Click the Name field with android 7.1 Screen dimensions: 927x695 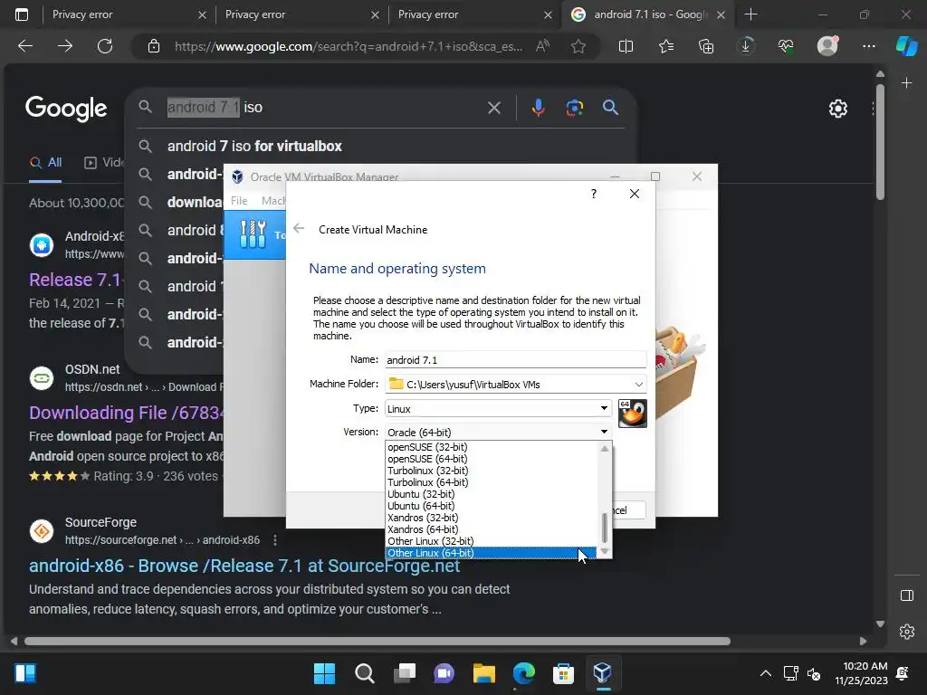tap(515, 360)
